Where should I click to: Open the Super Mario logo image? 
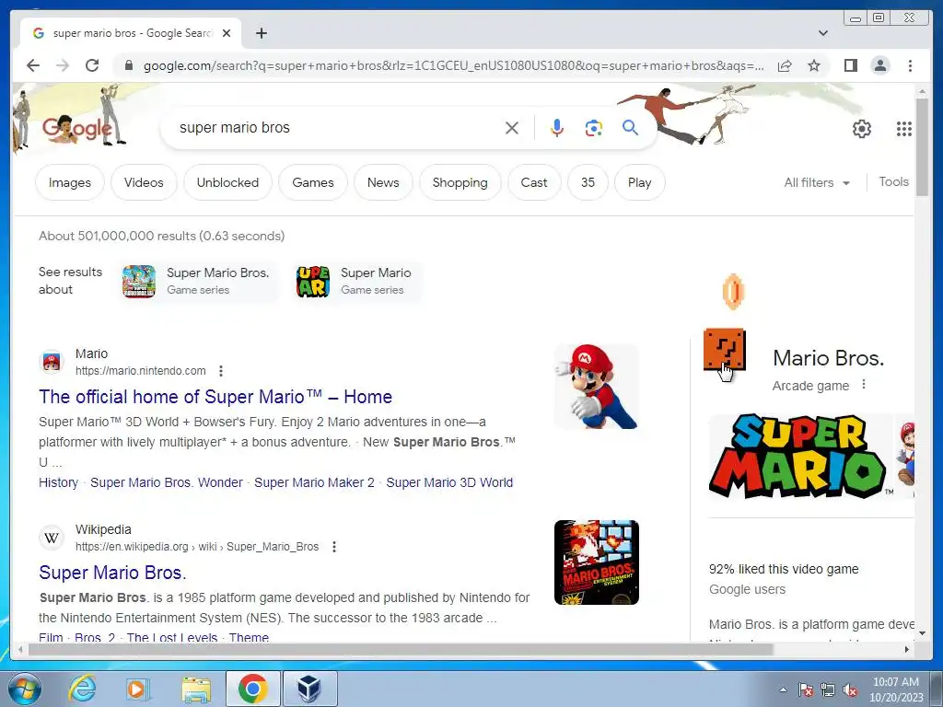pyautogui.click(x=800, y=457)
